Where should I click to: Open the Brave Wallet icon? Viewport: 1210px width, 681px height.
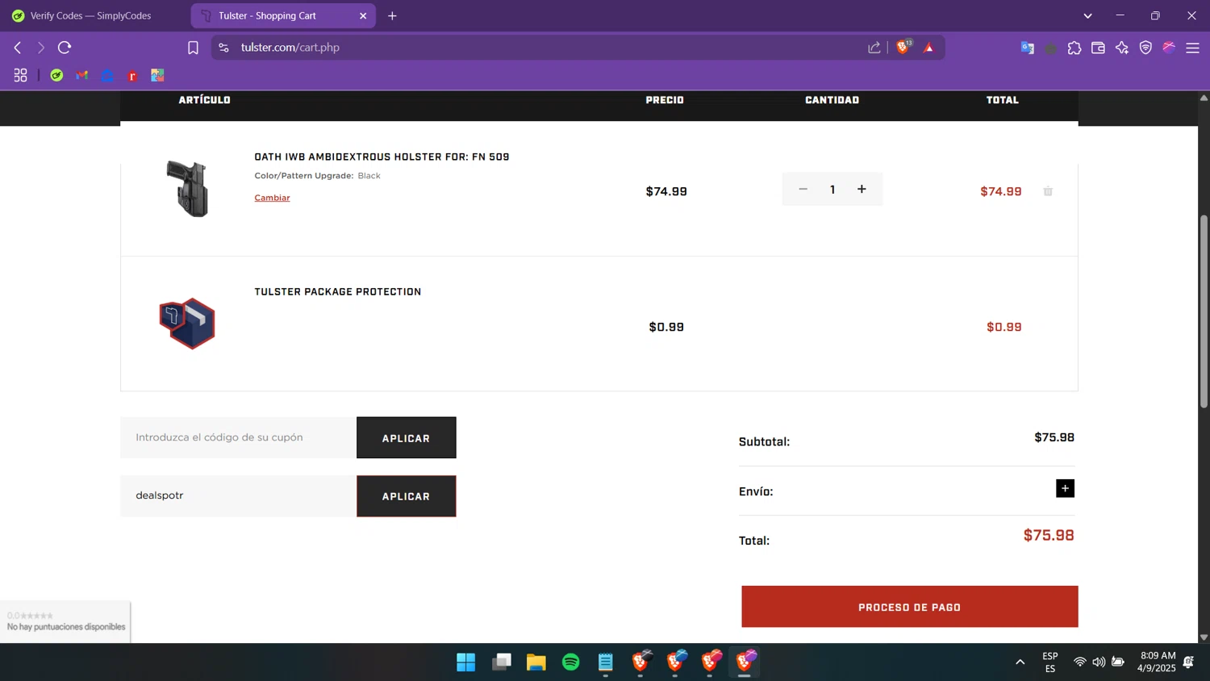click(1098, 48)
